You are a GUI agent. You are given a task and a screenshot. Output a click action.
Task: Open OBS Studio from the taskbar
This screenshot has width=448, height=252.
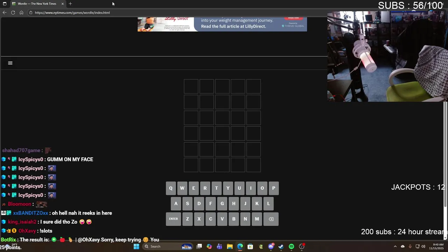point(302,246)
